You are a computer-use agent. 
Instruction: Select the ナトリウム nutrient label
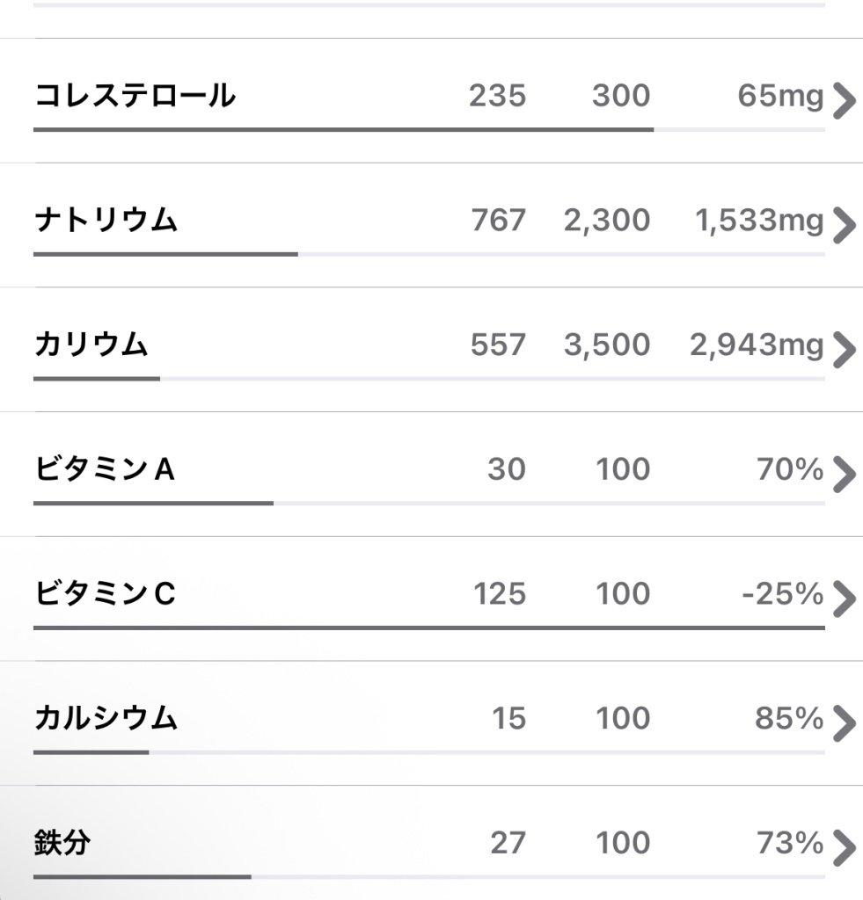106,220
